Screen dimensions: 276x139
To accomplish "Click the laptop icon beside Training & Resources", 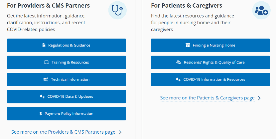I will [47, 62].
